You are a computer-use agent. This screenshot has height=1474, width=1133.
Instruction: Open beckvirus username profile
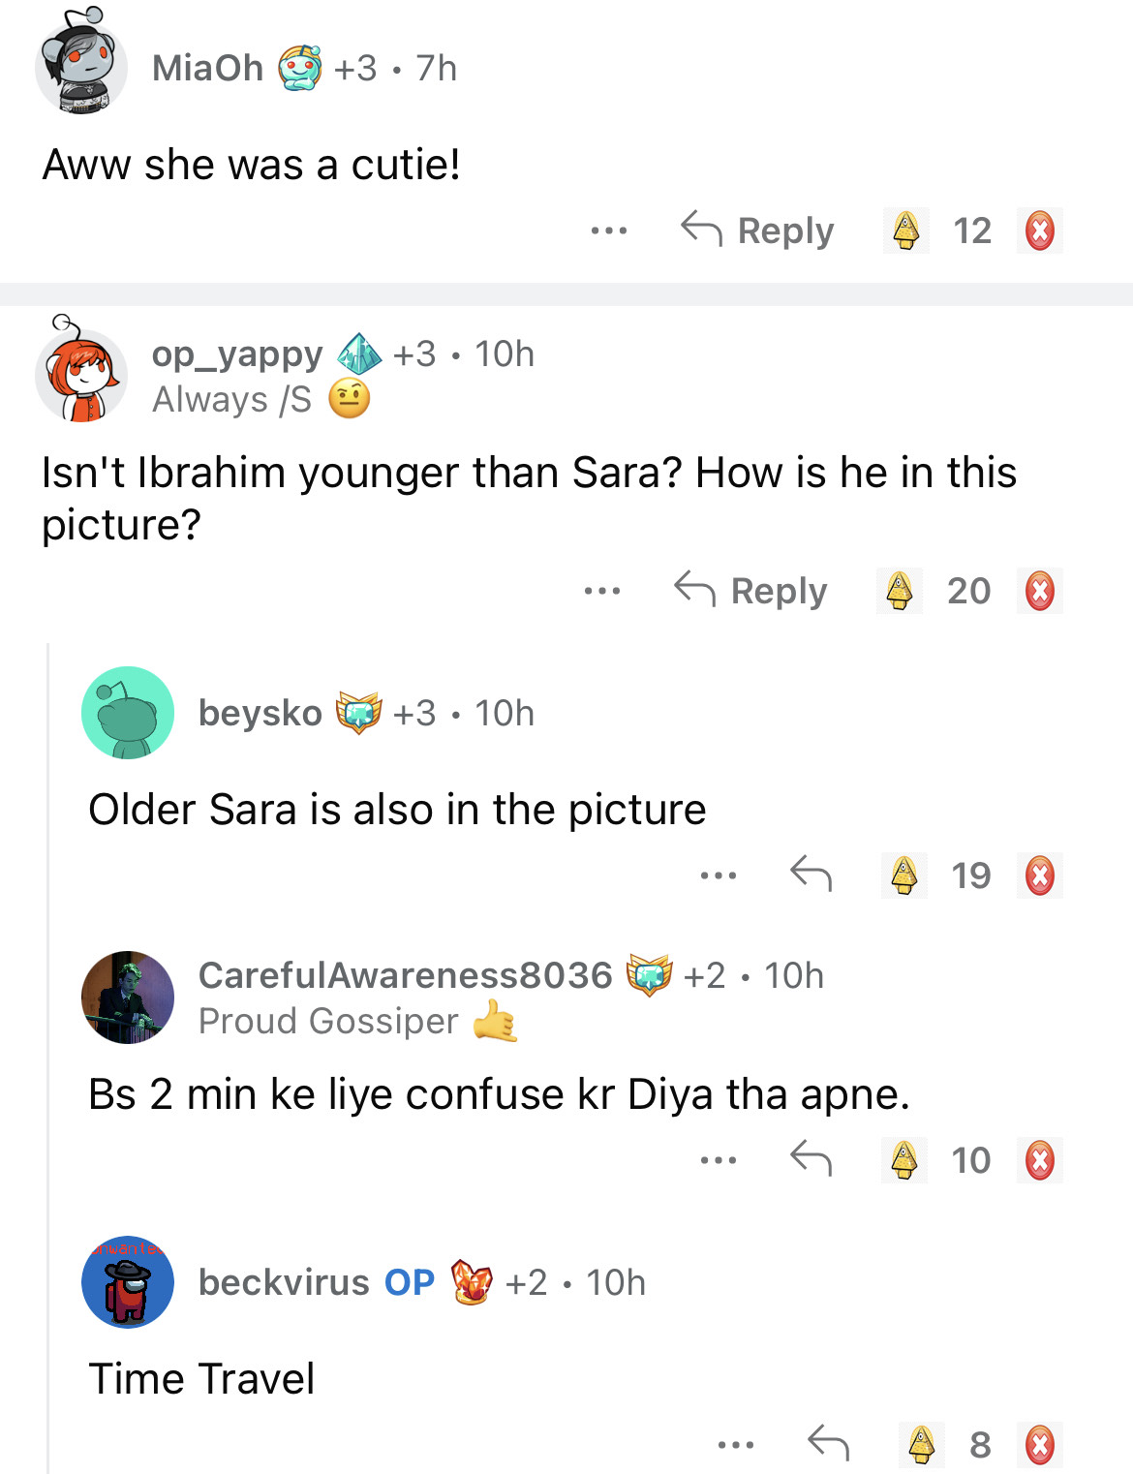click(284, 1282)
